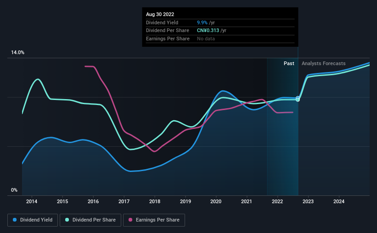The image size is (377, 233).
Task: Click the 2018 year on the axis
Action: pyautogui.click(x=155, y=201)
